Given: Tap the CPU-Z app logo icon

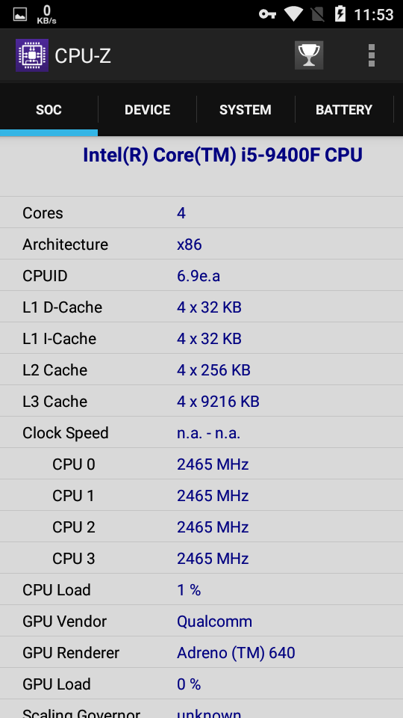Looking at the screenshot, I should 32,55.
